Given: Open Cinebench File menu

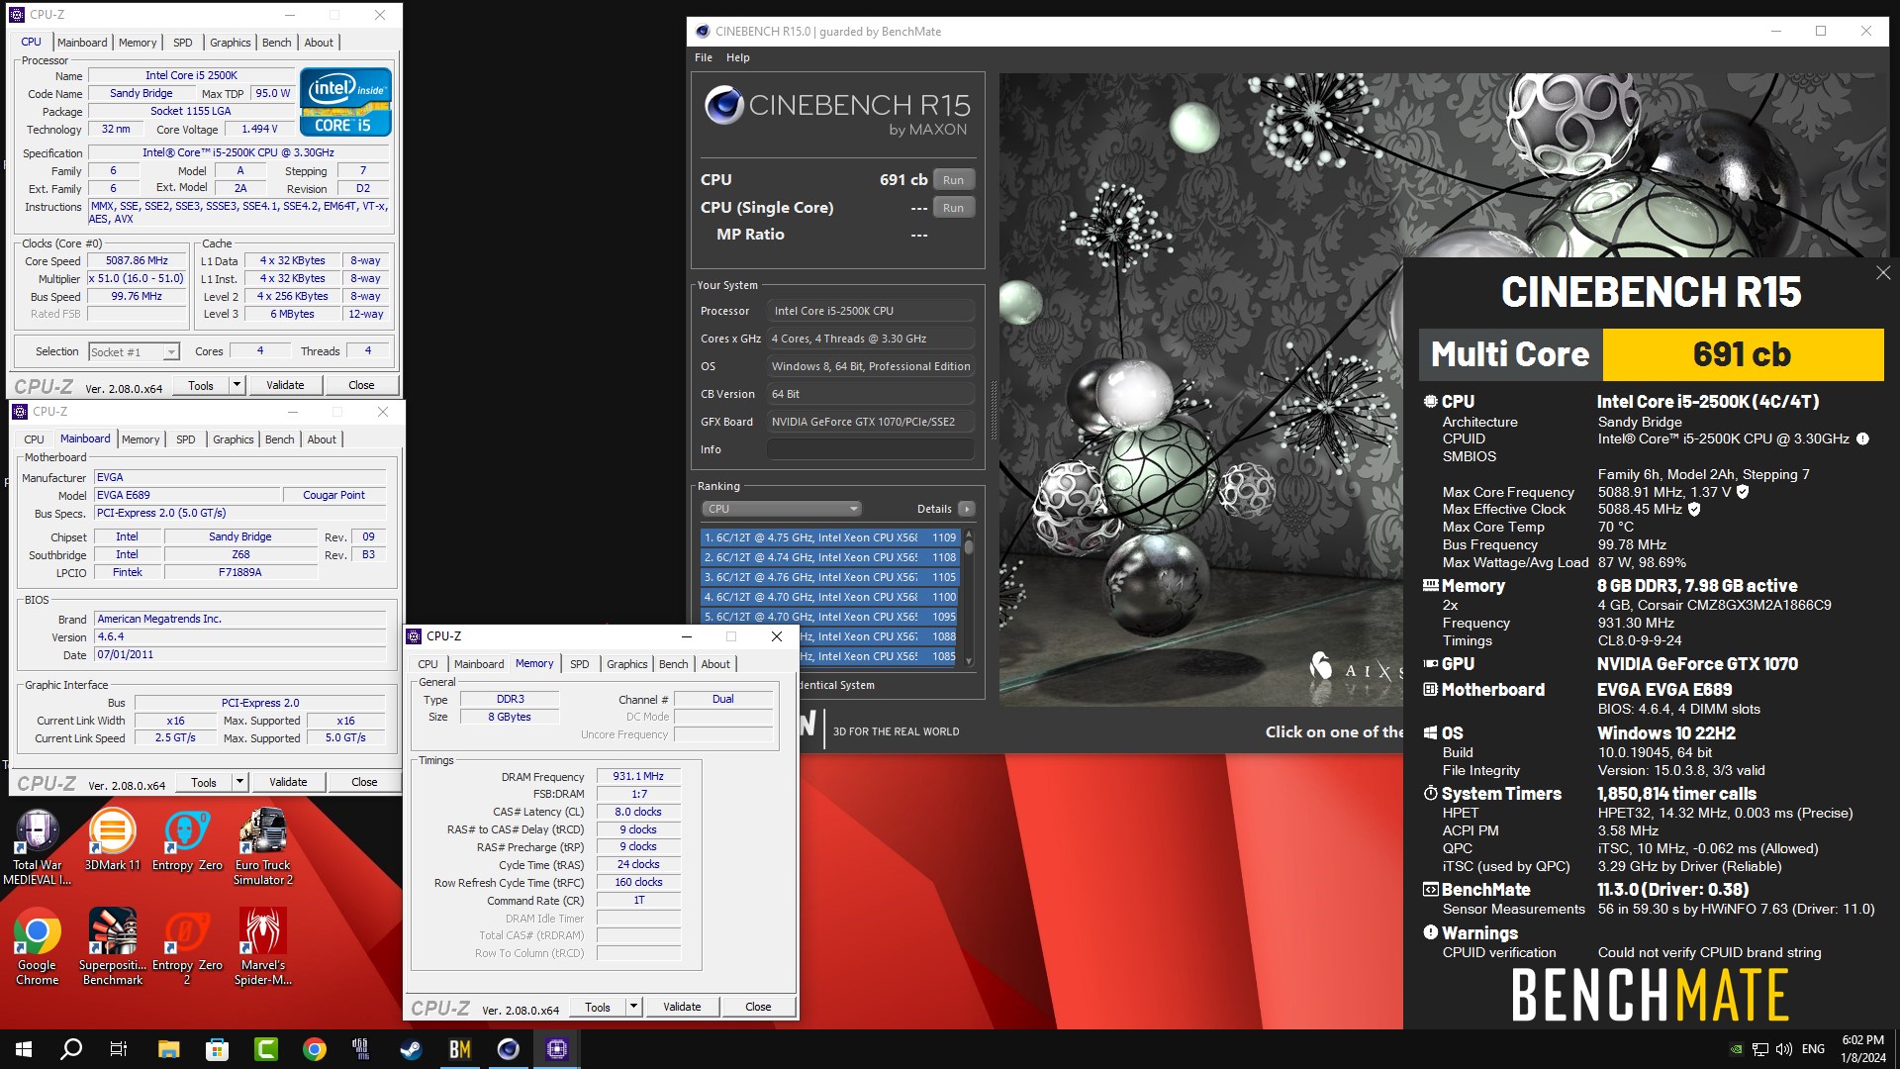Looking at the screenshot, I should [x=704, y=57].
